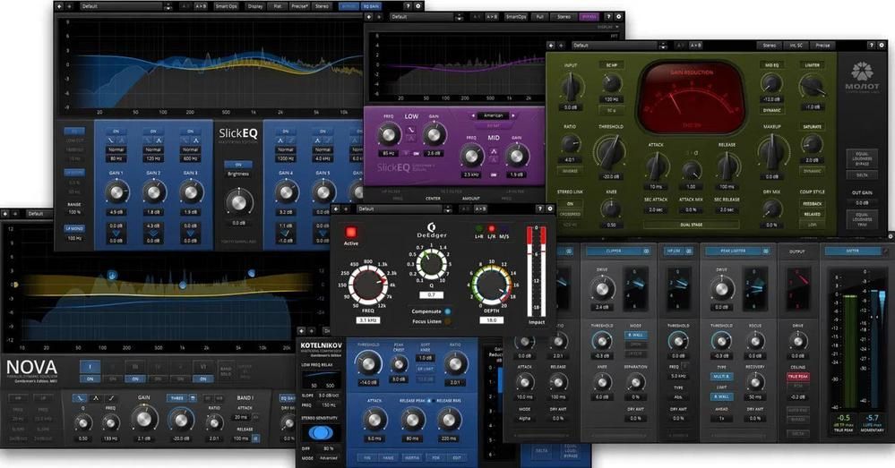Open Normal mode dropdown above 120 Hz
895x468 pixels.
153,150
